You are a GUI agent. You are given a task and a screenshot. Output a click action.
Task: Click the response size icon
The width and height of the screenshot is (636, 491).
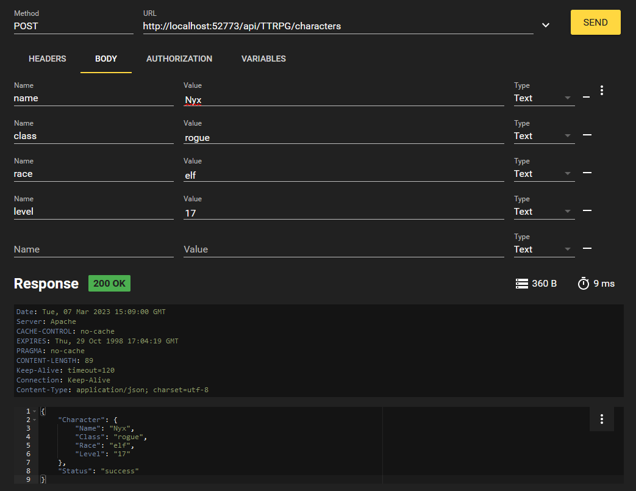coord(521,284)
